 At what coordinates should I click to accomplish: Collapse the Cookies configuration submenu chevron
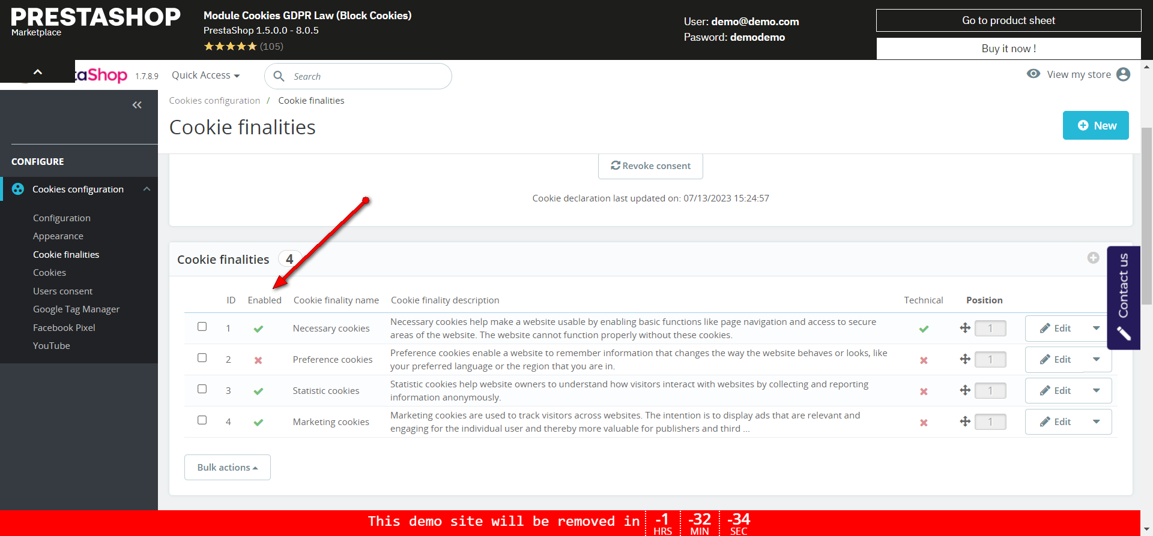point(147,189)
